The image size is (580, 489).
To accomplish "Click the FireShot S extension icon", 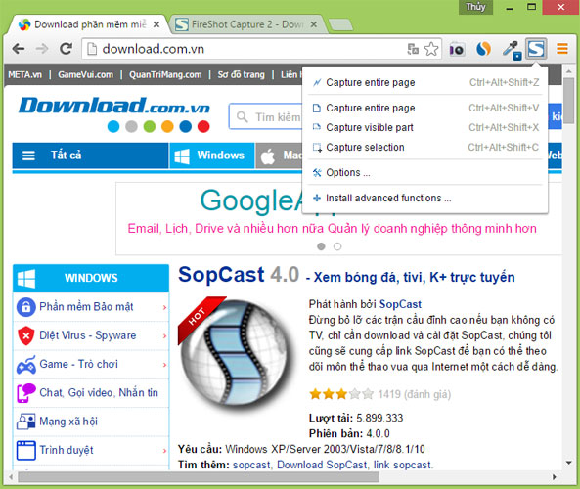I will [536, 49].
